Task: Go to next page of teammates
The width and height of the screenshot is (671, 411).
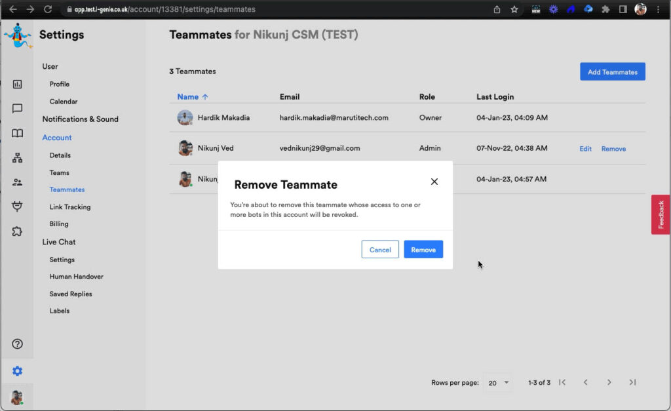Action: click(609, 382)
